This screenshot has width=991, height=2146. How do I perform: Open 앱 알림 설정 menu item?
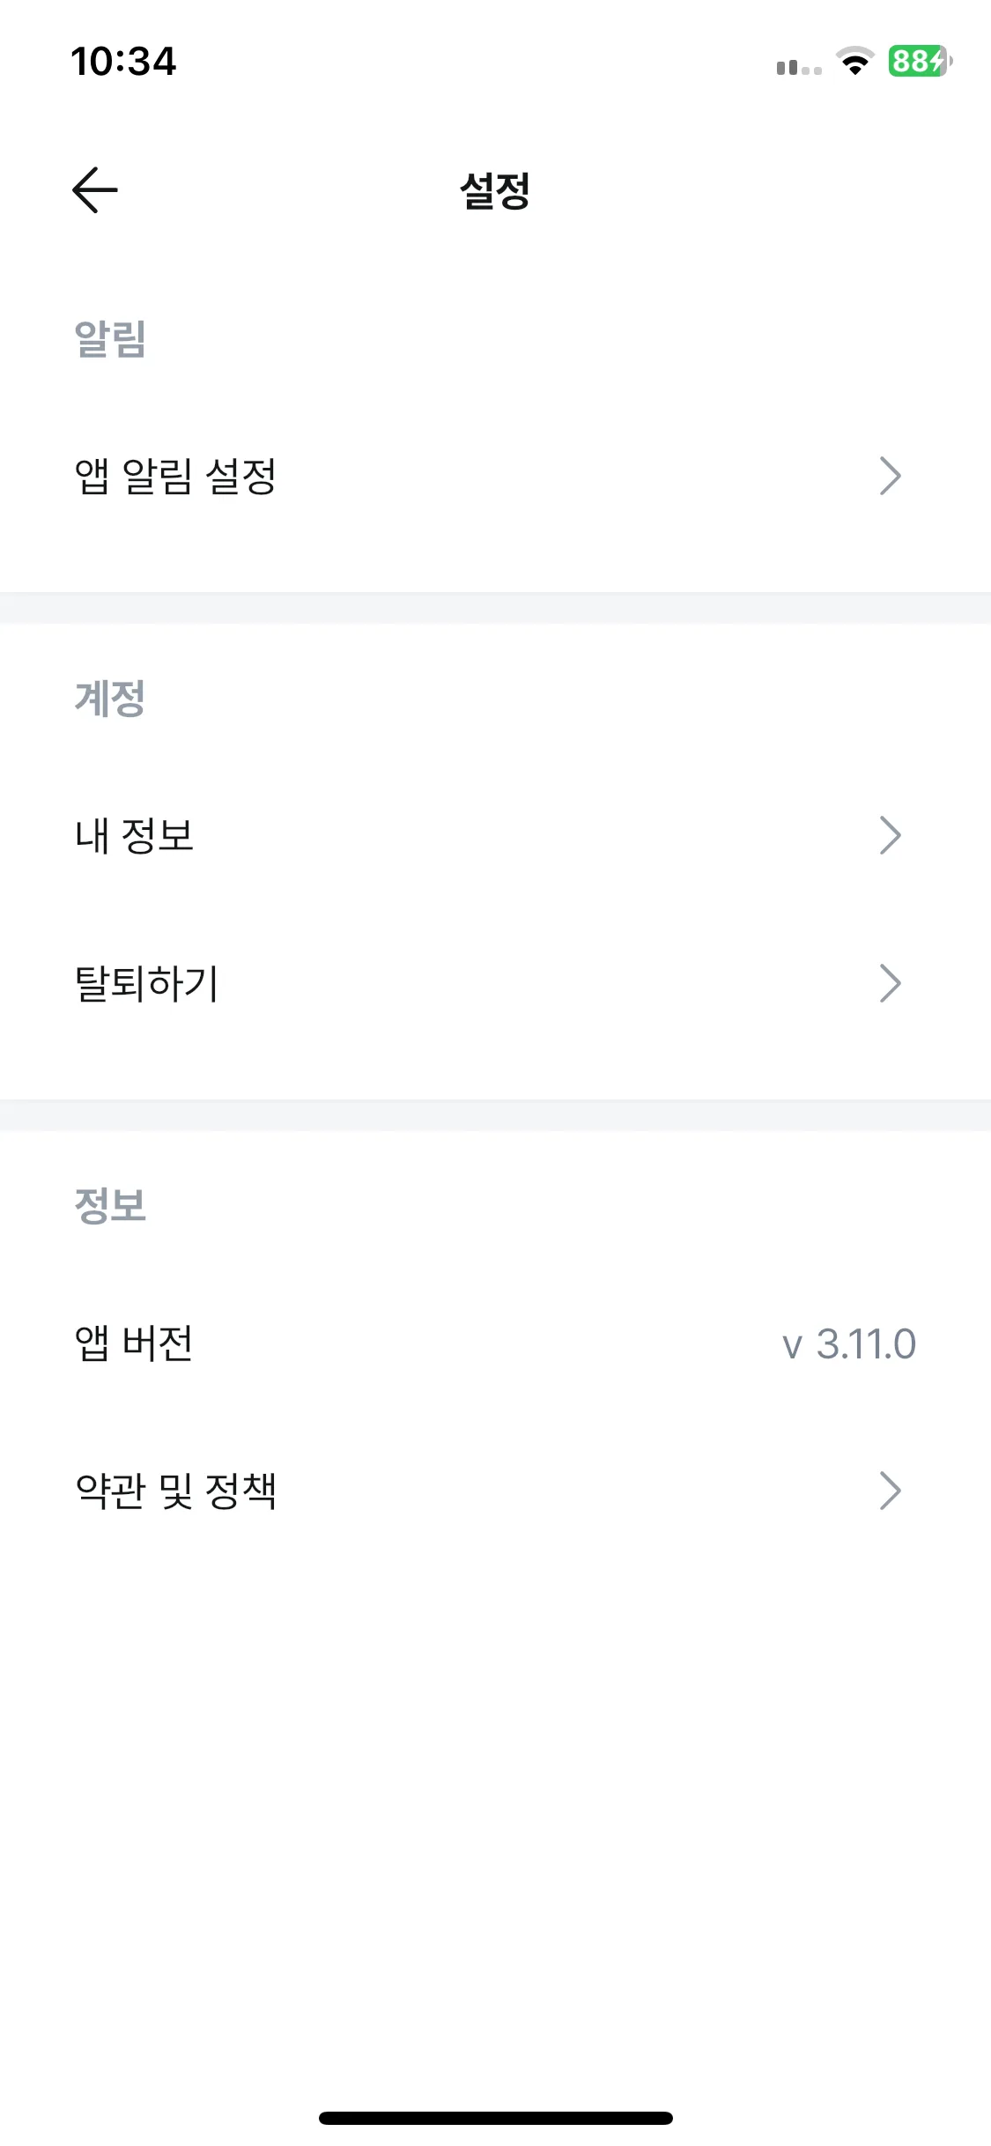pos(495,477)
